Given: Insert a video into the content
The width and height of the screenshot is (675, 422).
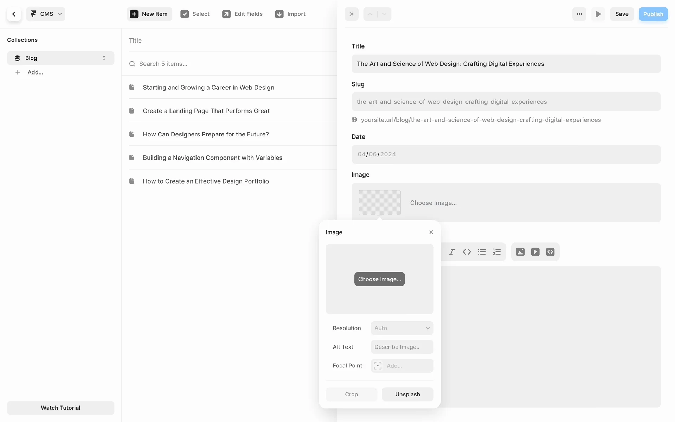Looking at the screenshot, I should (x=535, y=252).
